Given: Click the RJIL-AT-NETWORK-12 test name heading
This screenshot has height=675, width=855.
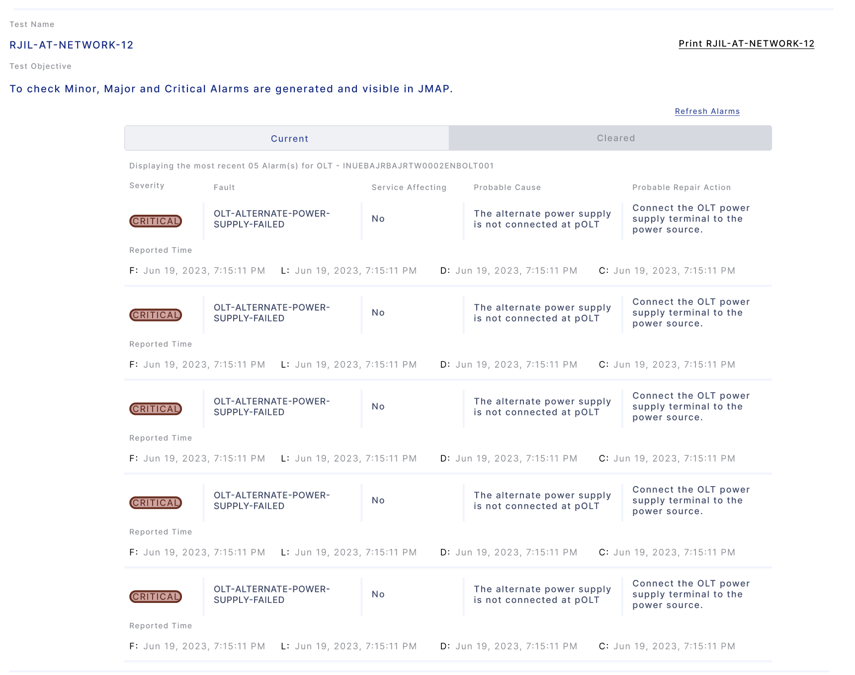Looking at the screenshot, I should coord(72,45).
